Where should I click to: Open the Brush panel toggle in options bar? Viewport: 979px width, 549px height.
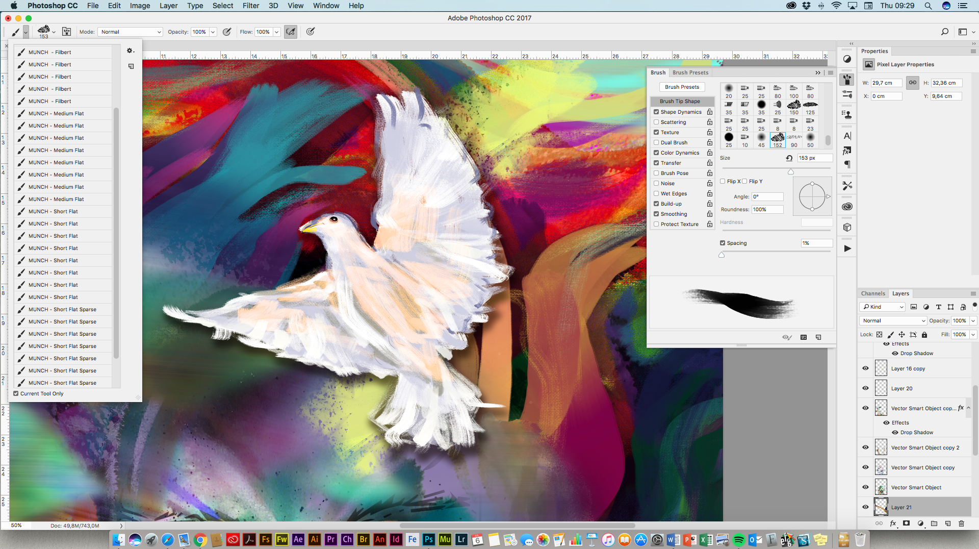point(66,32)
